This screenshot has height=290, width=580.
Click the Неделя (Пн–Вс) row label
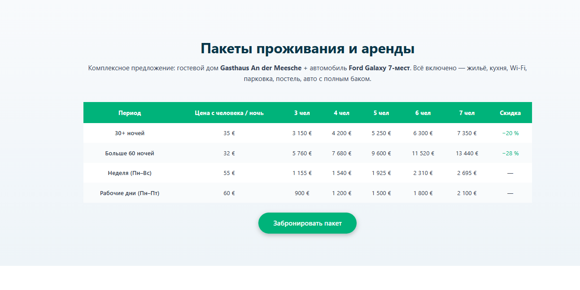click(x=130, y=173)
